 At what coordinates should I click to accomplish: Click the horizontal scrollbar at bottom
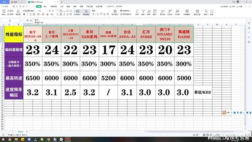coord(191,132)
